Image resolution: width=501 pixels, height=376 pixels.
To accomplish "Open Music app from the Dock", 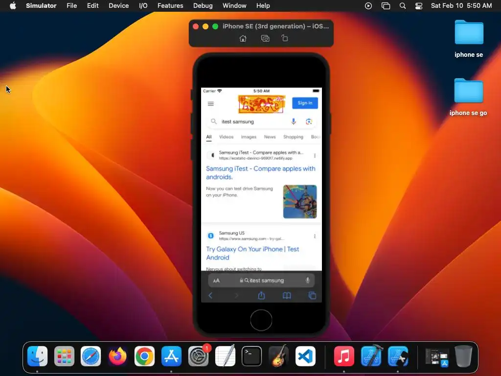I will tap(344, 356).
